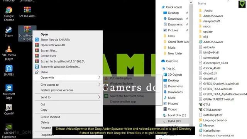247x139 pixels.
Task: Pick Search the Microsoft Store in the submenu
Action: coord(127,96)
